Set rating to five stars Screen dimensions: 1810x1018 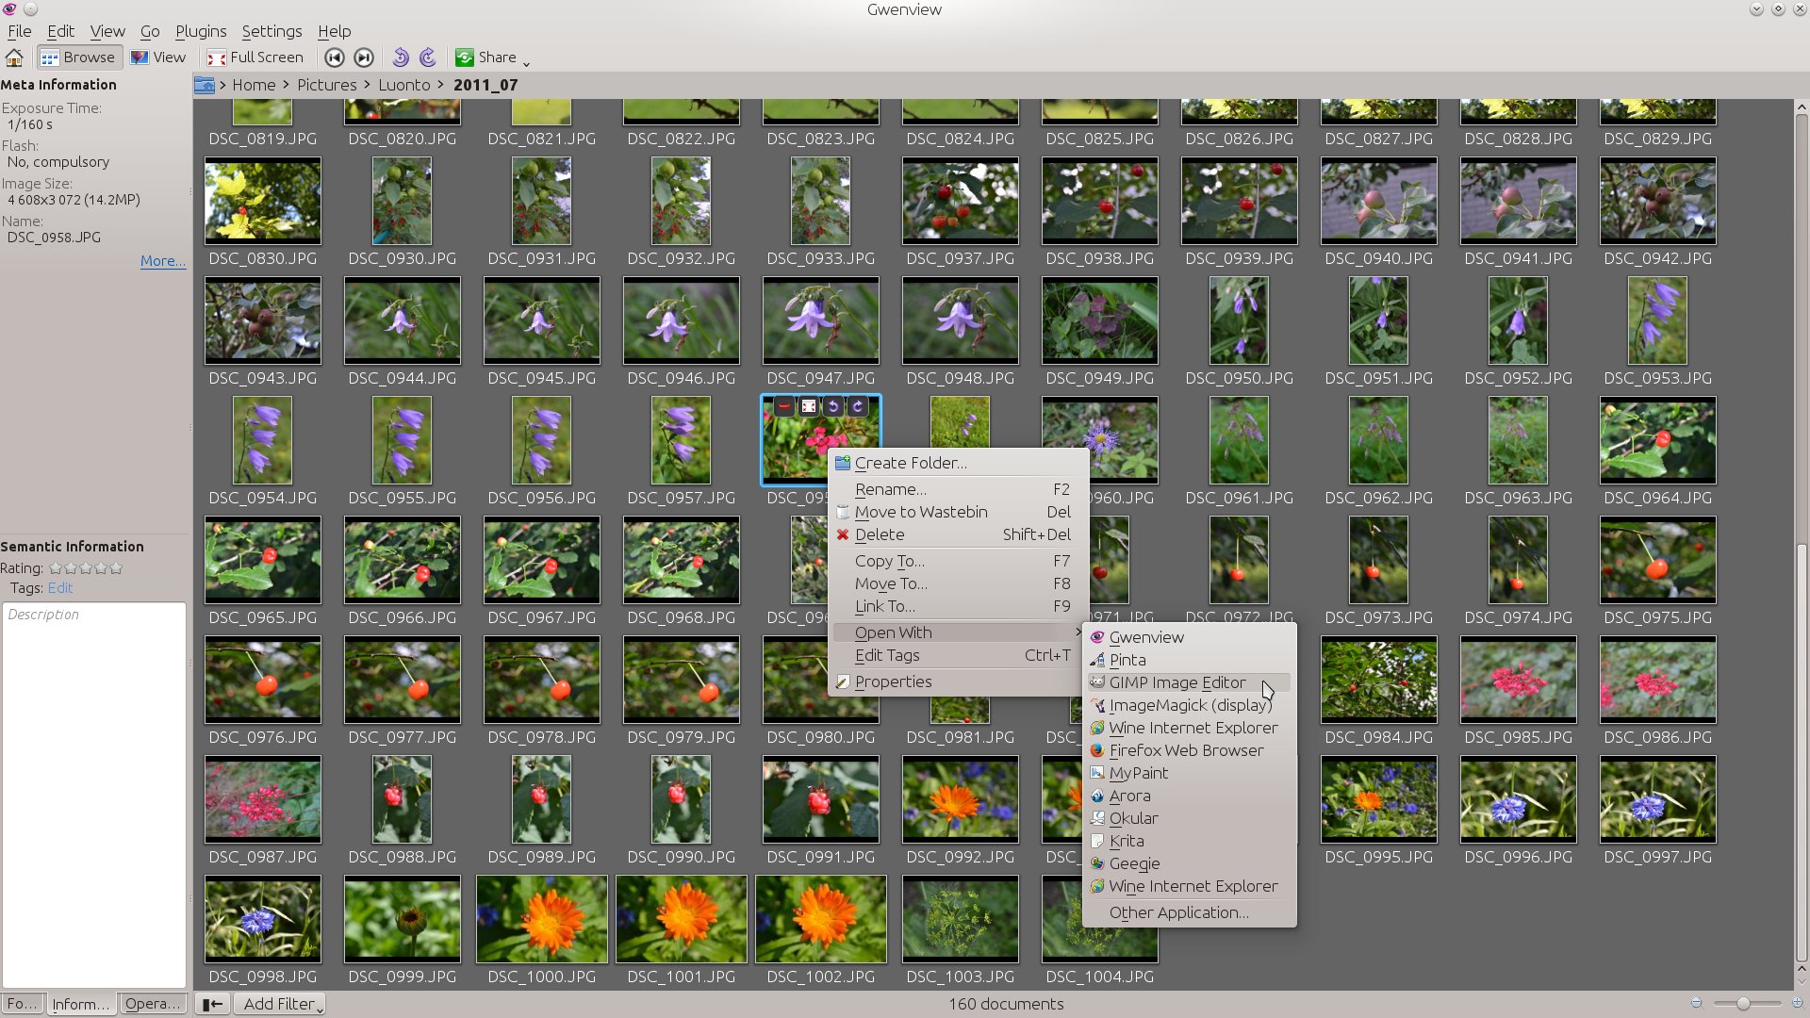click(116, 568)
